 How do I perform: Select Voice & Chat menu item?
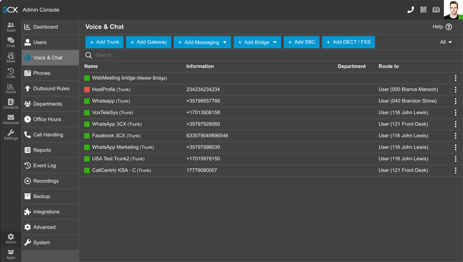pos(50,58)
